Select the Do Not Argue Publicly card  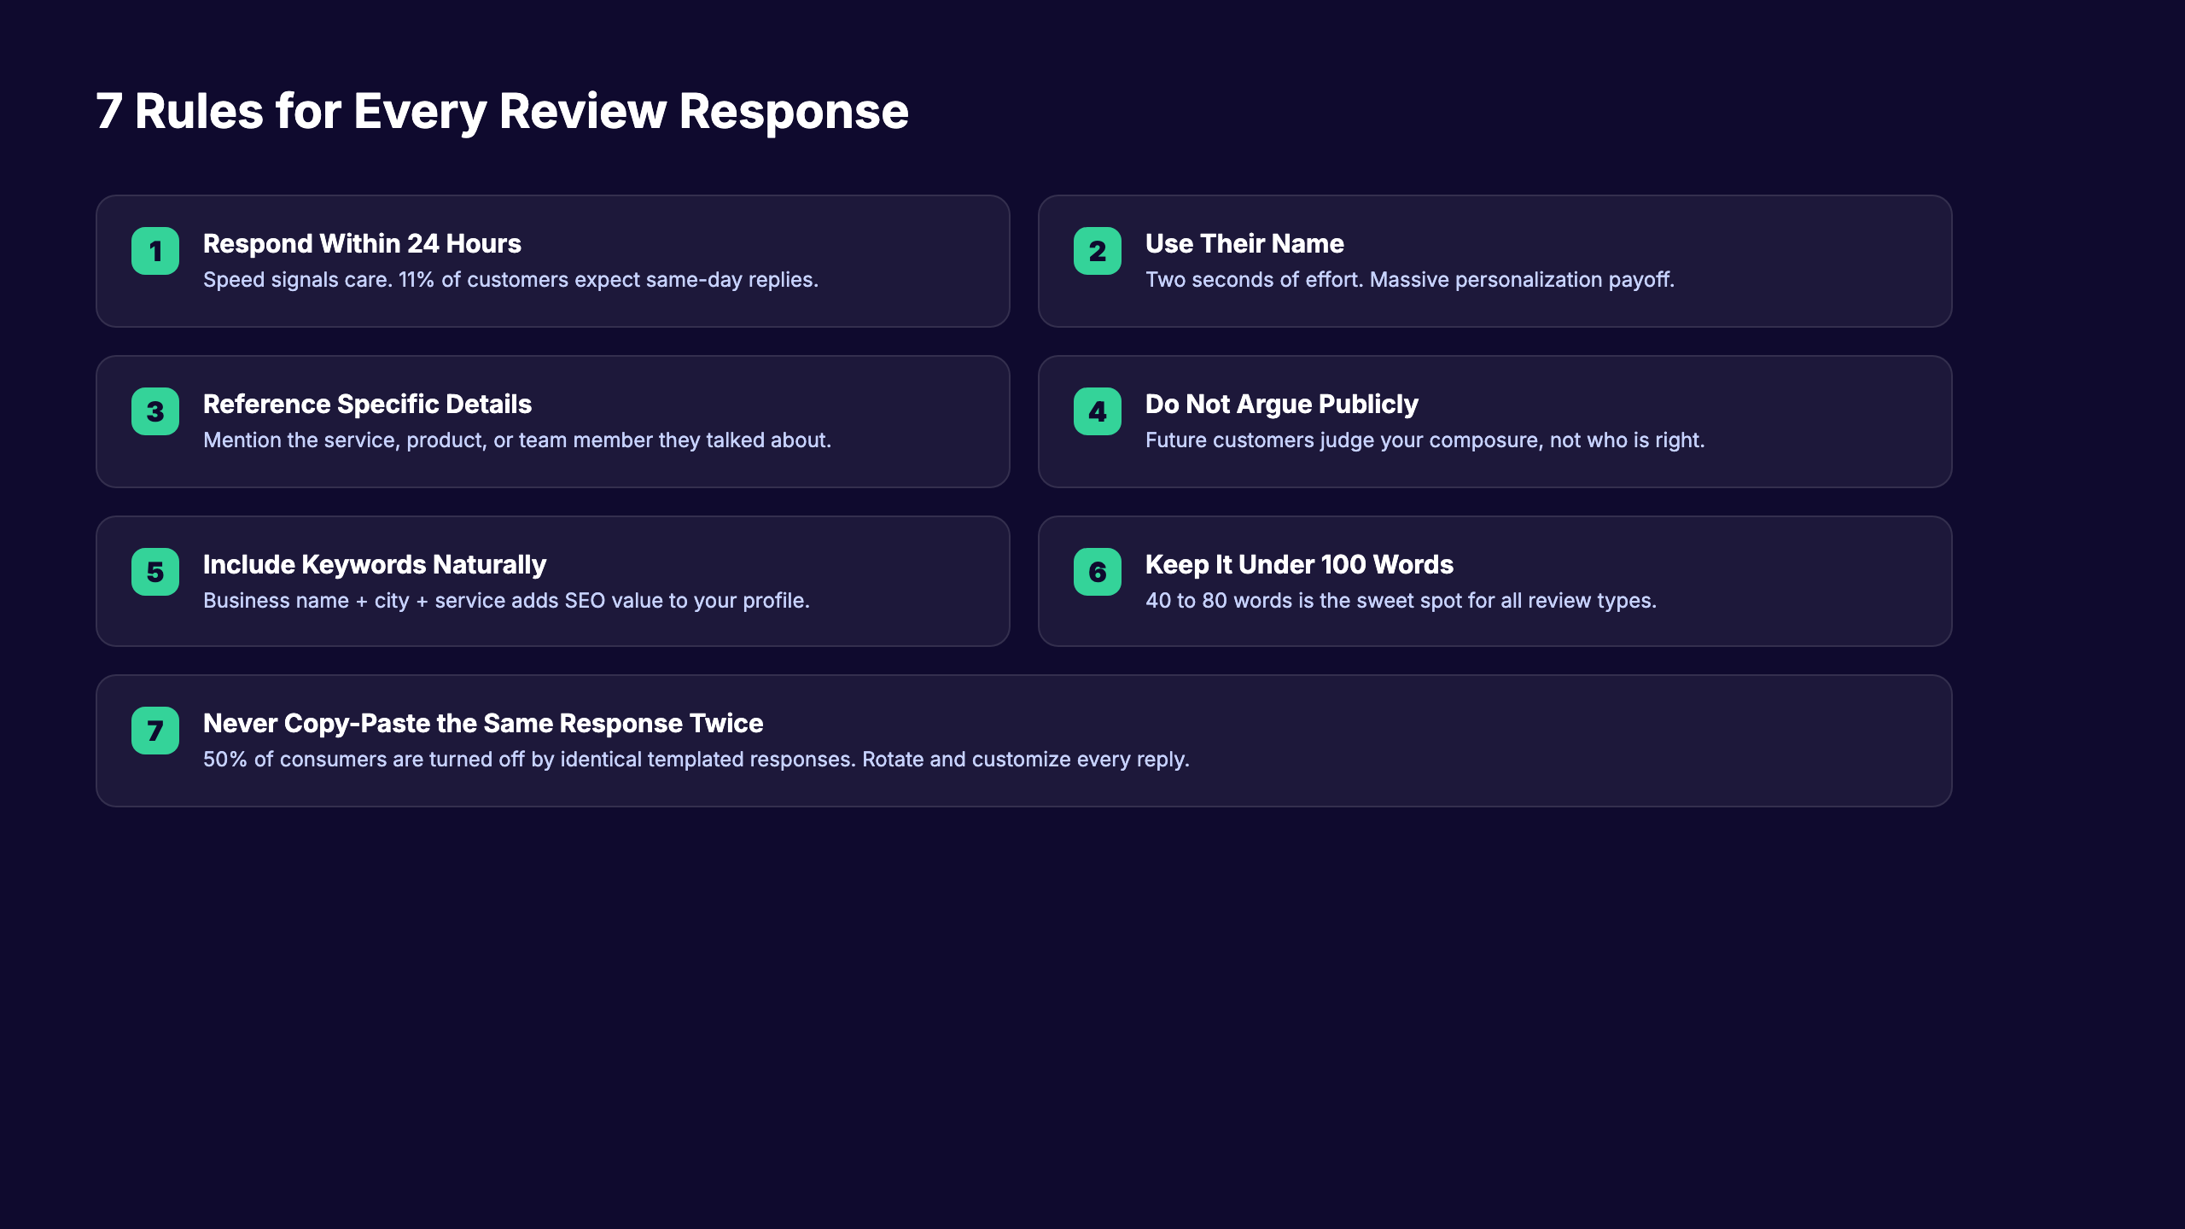tap(1495, 421)
